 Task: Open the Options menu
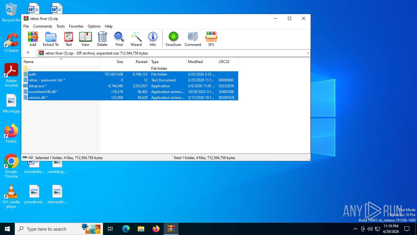(94, 26)
